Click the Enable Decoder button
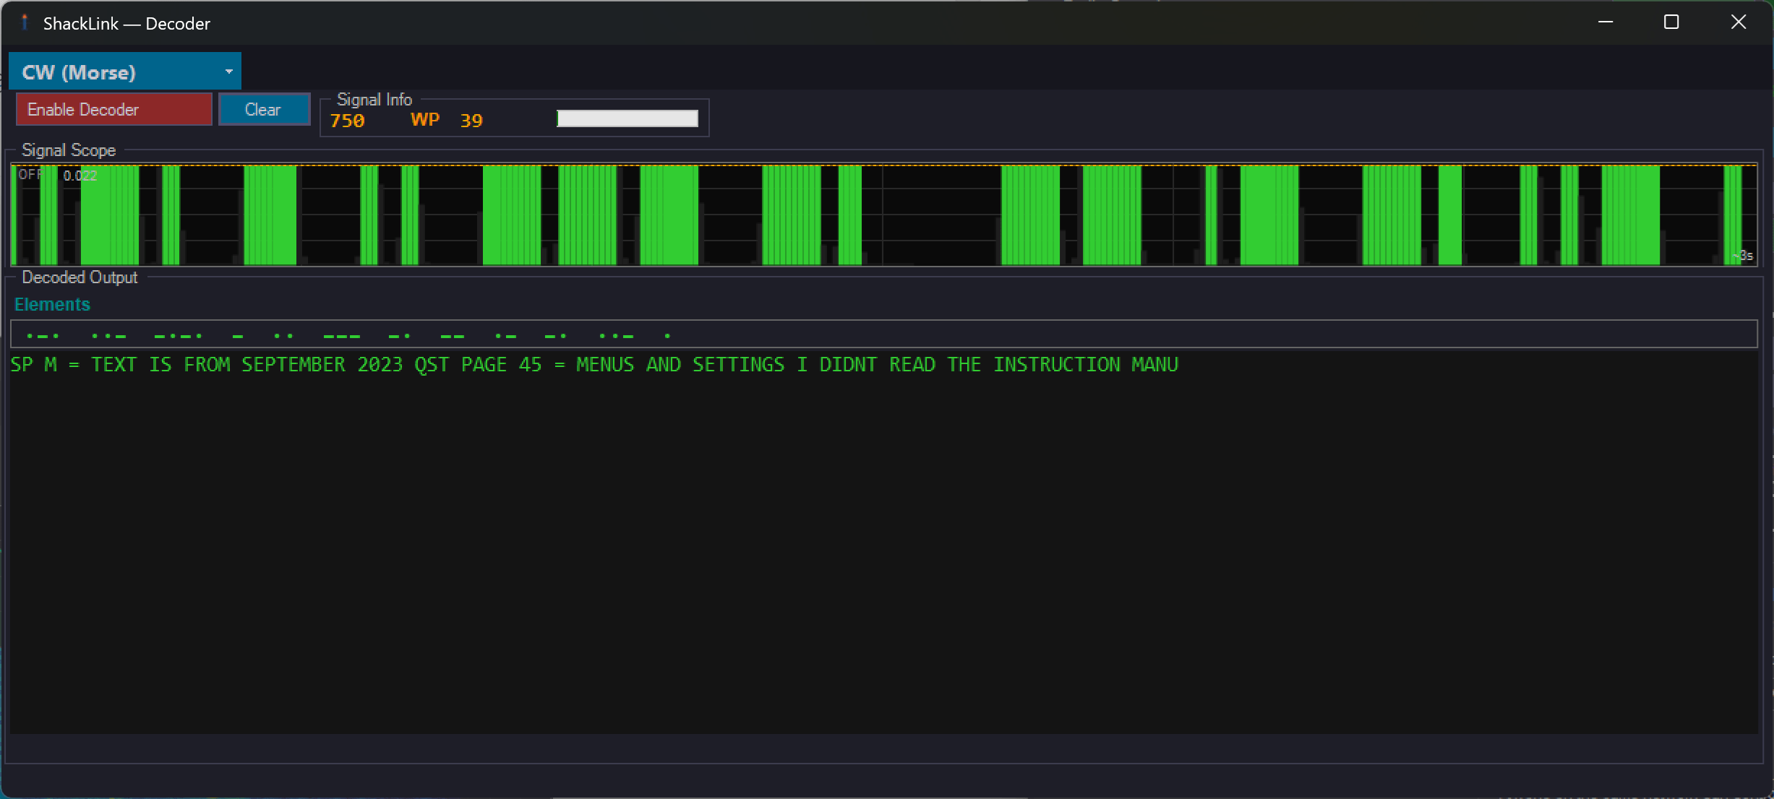The width and height of the screenshot is (1774, 799). coord(114,109)
